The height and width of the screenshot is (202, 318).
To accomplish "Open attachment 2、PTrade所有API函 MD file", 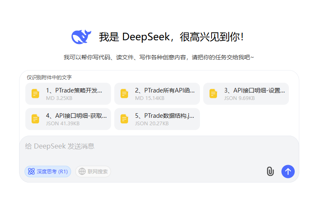I will [157, 94].
